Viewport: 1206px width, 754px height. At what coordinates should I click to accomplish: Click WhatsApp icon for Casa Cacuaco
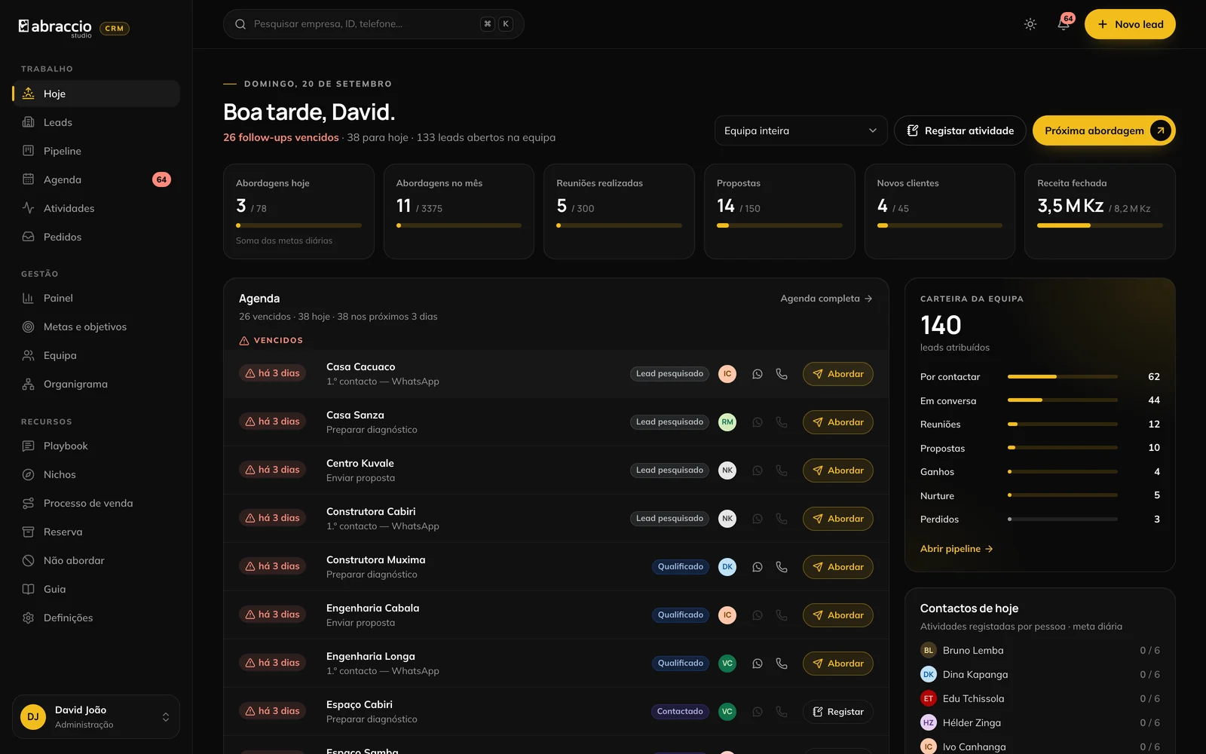(x=758, y=374)
